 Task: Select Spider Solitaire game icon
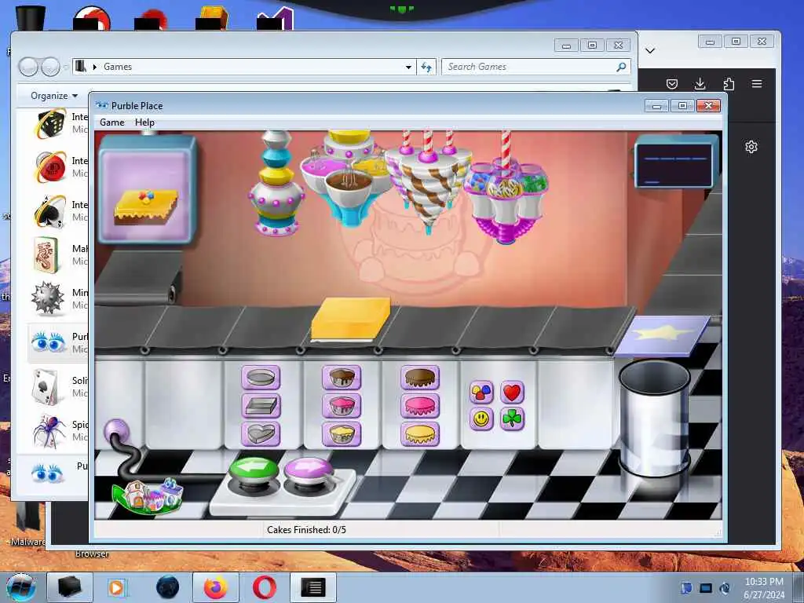[x=49, y=431]
